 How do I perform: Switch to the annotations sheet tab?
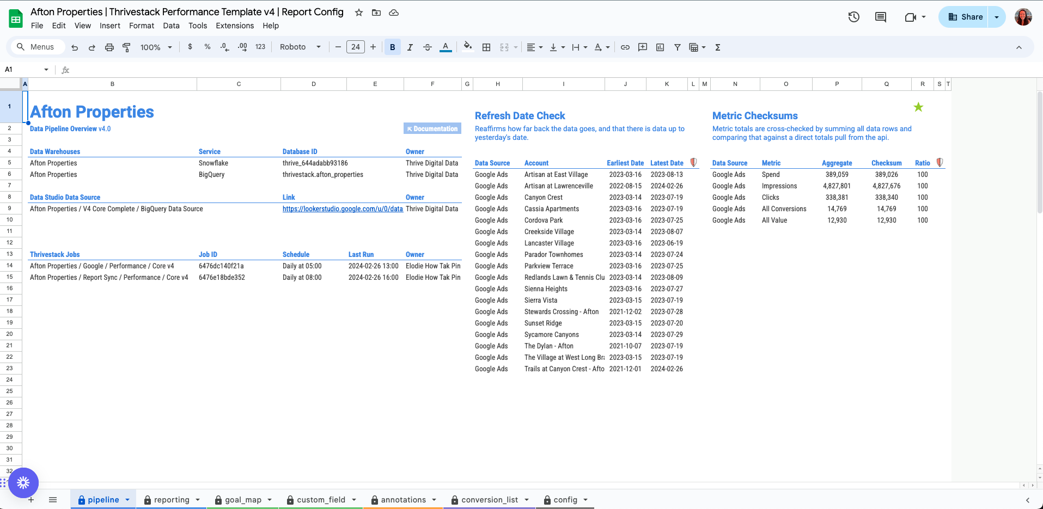[x=403, y=500]
